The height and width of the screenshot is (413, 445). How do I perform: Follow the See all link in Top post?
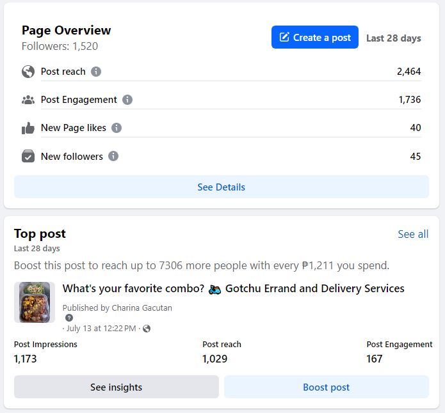[413, 234]
